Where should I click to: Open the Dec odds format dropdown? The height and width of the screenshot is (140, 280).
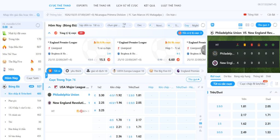point(140,25)
